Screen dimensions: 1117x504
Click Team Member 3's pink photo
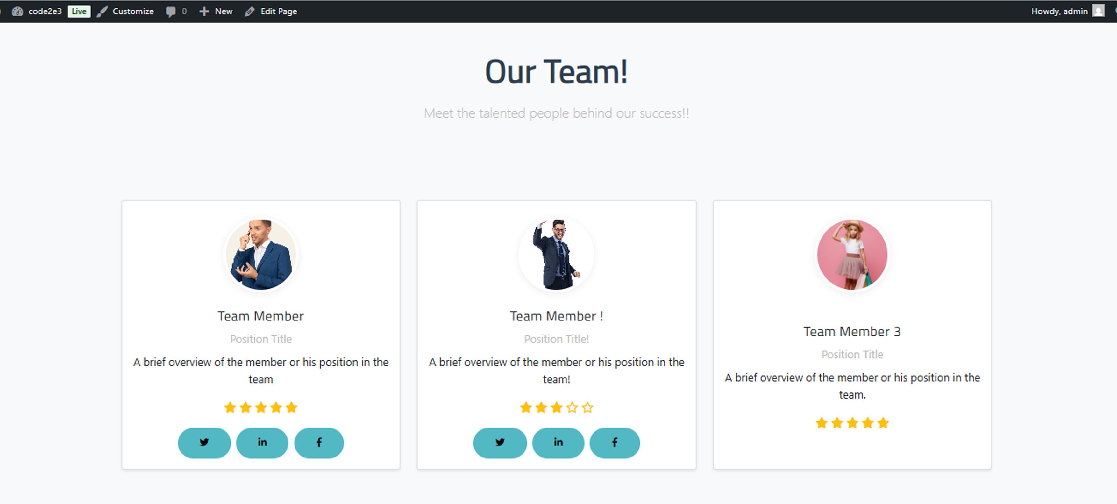click(x=852, y=255)
